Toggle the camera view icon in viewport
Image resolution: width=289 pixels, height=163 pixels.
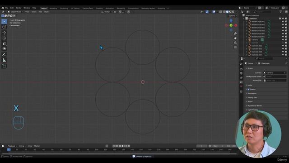(x=235, y=43)
